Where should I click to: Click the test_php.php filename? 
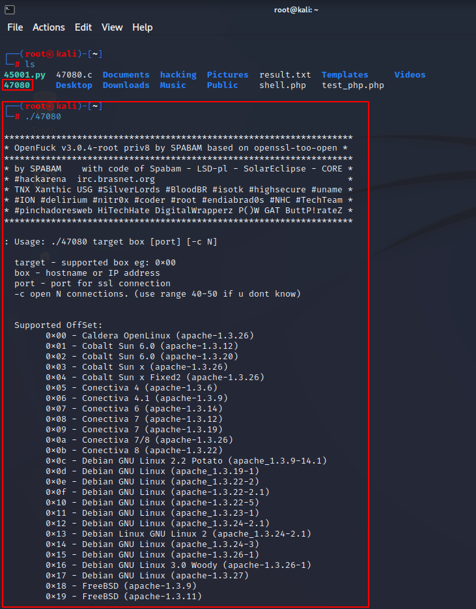(x=353, y=85)
